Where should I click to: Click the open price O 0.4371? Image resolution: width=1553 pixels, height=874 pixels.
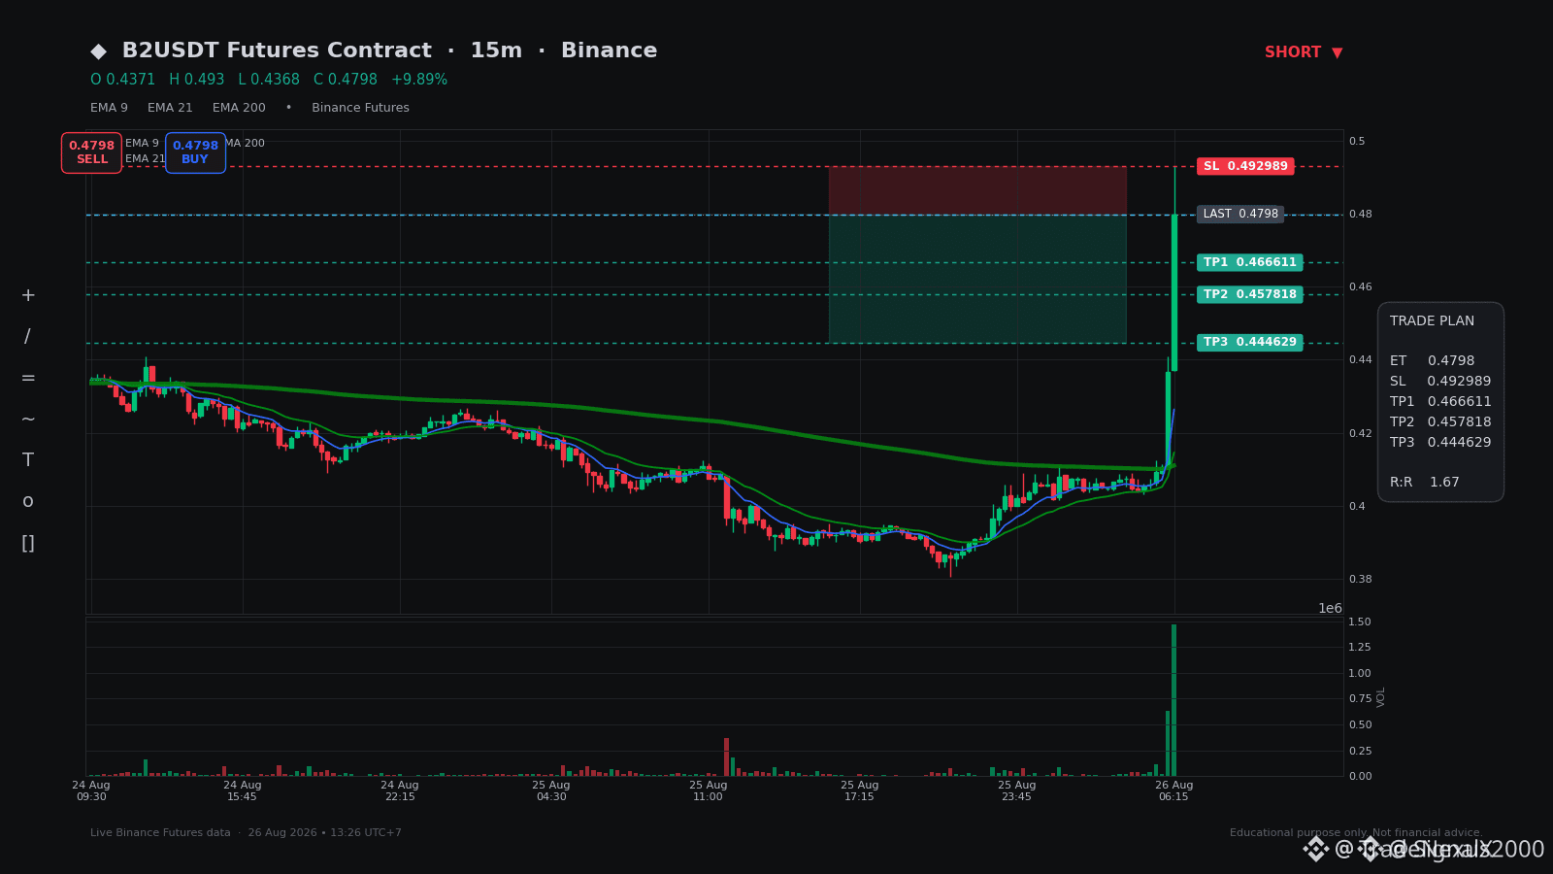pos(122,80)
